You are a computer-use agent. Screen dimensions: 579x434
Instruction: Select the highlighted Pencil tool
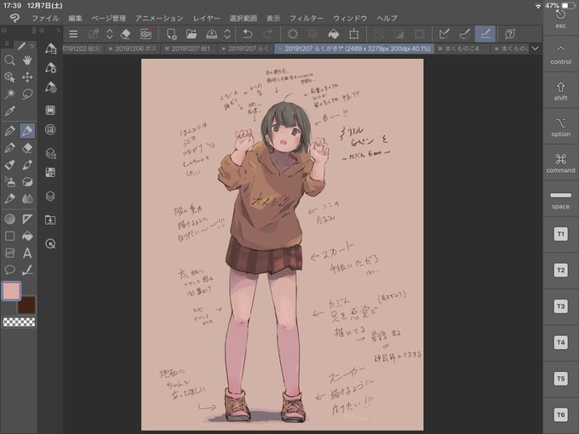tap(27, 130)
